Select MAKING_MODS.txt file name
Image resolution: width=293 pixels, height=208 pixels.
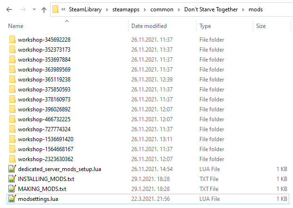(x=42, y=189)
